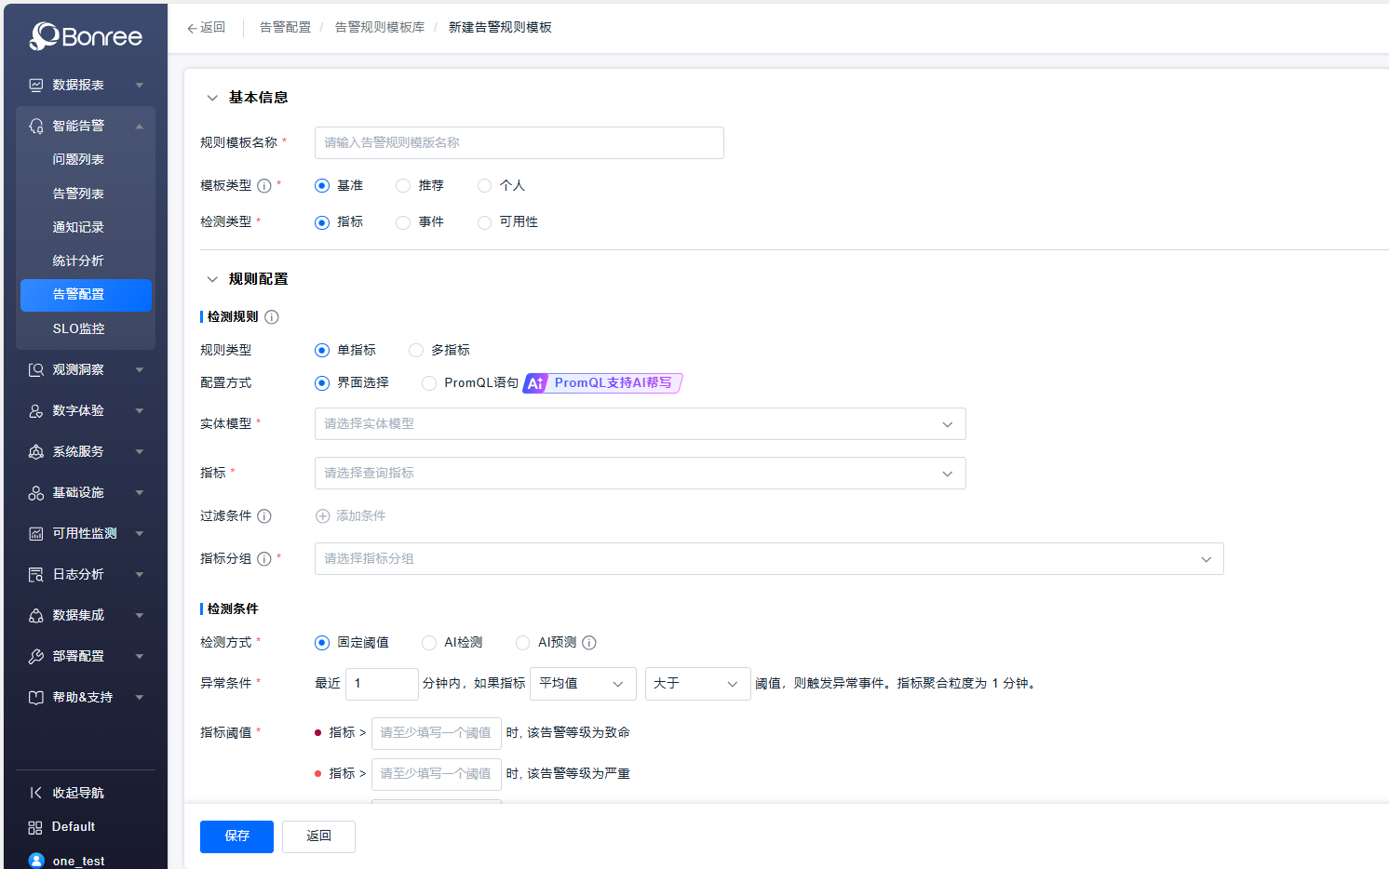Go to SLO监控 in the sidebar
Image resolution: width=1389 pixels, height=869 pixels.
click(x=78, y=328)
